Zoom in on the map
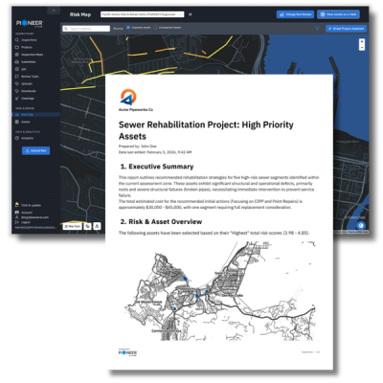The image size is (383, 383). point(362,41)
